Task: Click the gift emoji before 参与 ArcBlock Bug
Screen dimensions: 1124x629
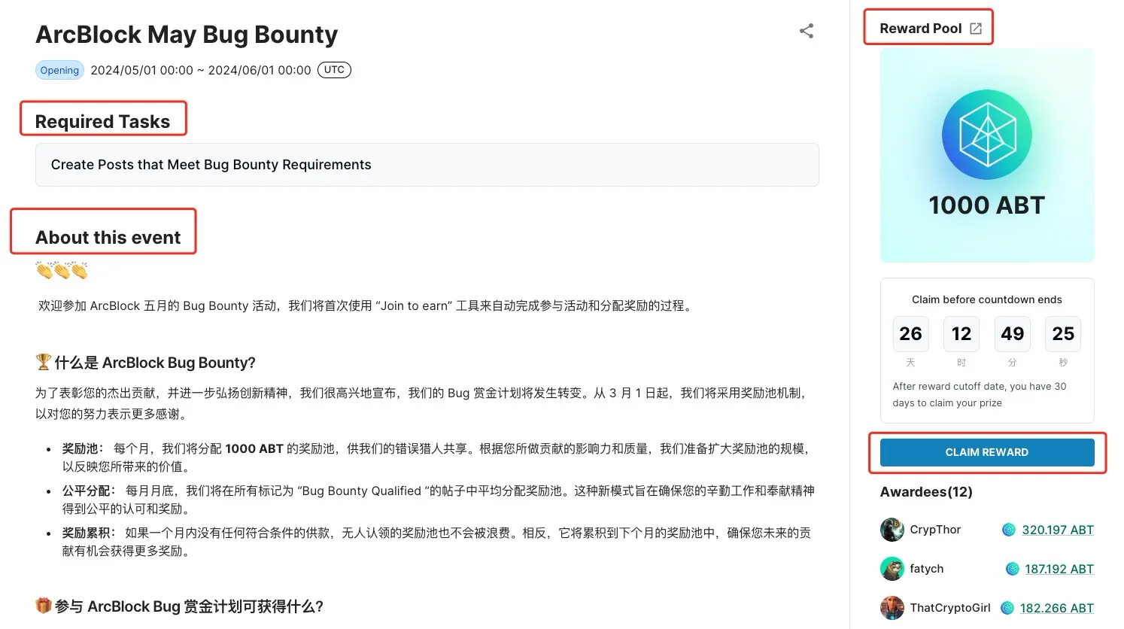Action: point(43,606)
